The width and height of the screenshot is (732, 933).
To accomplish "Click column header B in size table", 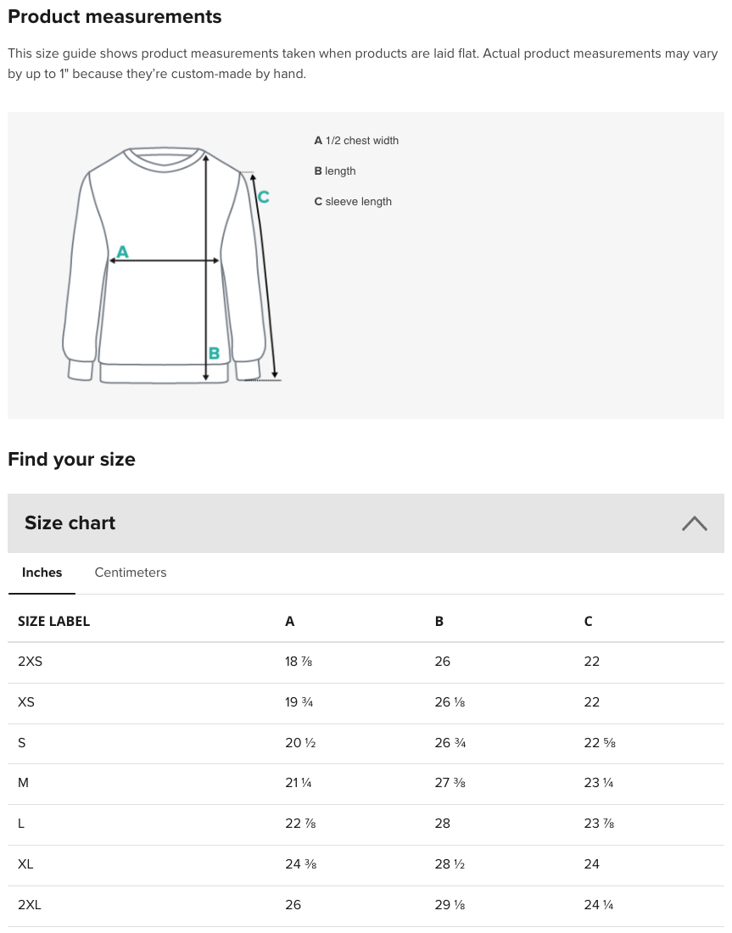I will tap(439, 621).
